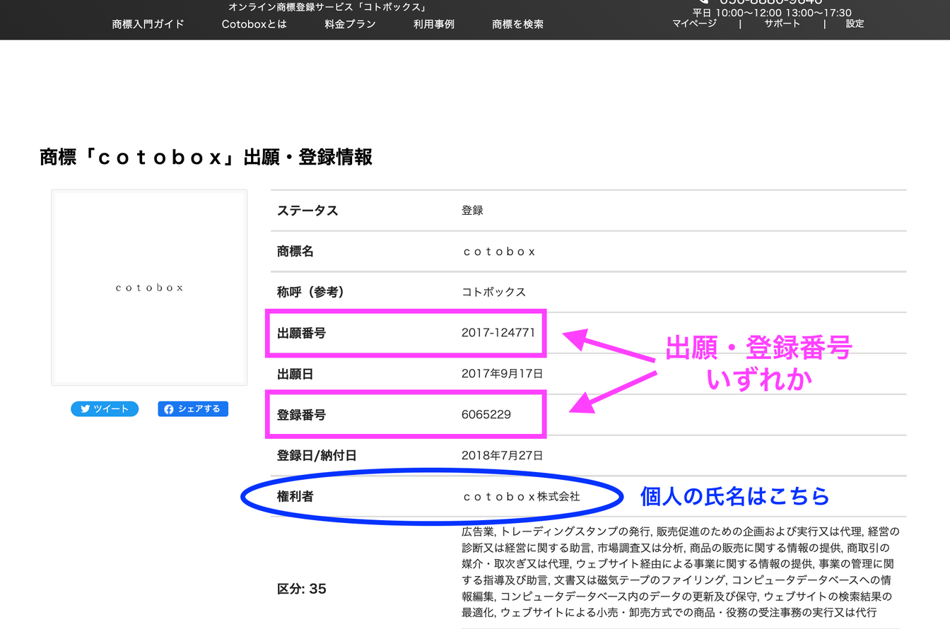The image size is (950, 629).
Task: Open the サポート link in the header
Action: [782, 23]
